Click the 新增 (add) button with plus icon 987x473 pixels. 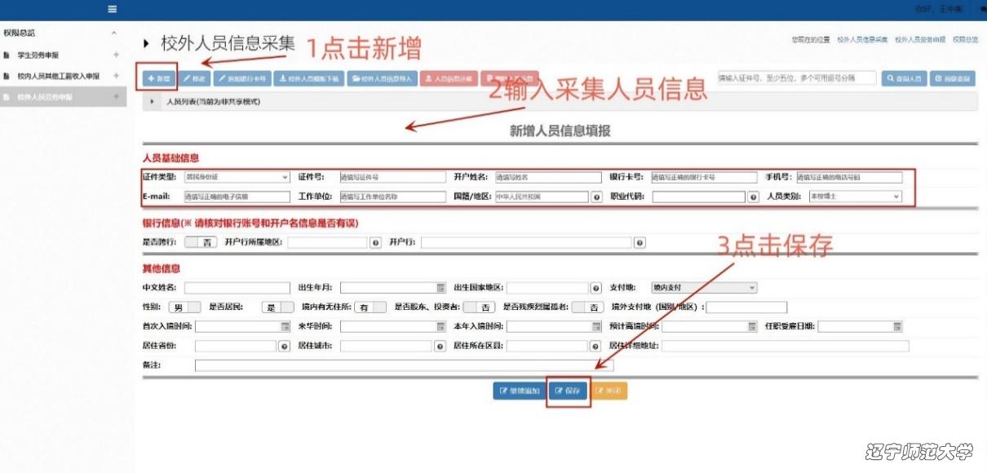(x=159, y=79)
